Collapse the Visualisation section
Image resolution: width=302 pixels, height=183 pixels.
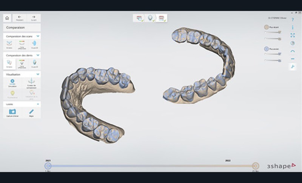38,74
